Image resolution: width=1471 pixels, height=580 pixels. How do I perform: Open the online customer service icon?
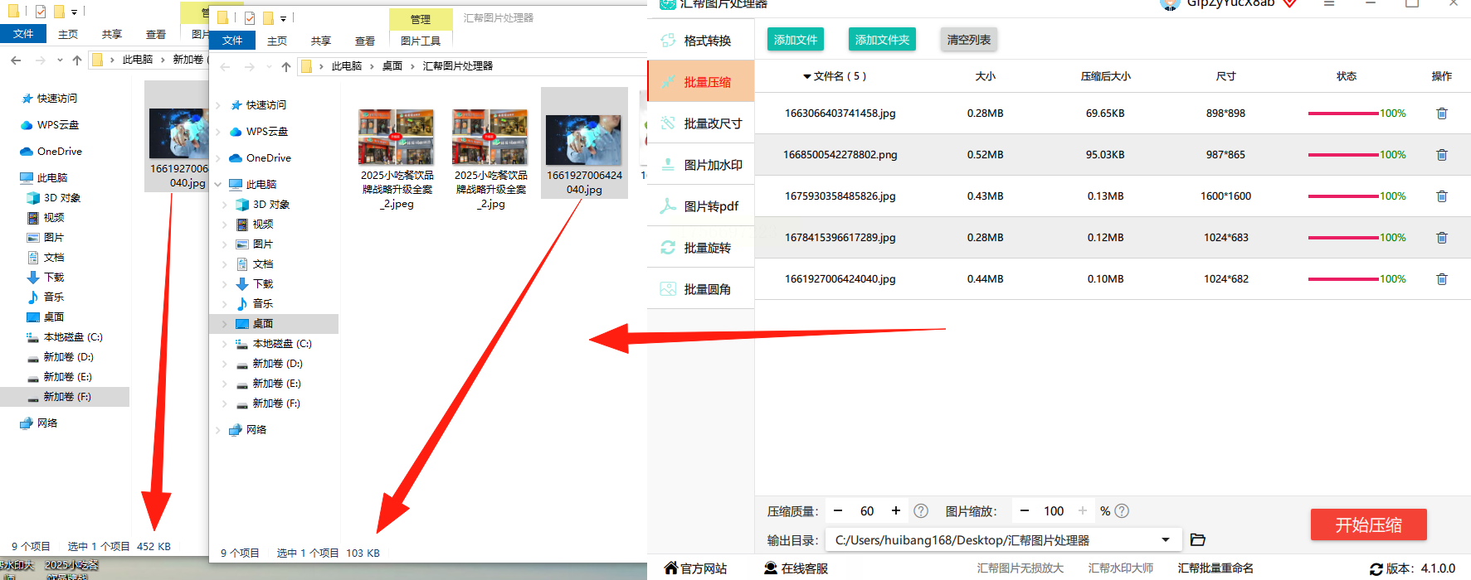771,568
